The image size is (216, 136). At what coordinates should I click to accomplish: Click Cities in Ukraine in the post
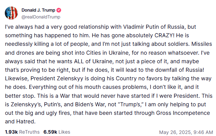click(108, 53)
